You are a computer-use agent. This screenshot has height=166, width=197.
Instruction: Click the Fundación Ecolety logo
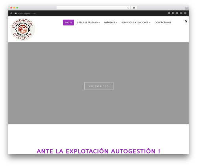tap(23, 29)
